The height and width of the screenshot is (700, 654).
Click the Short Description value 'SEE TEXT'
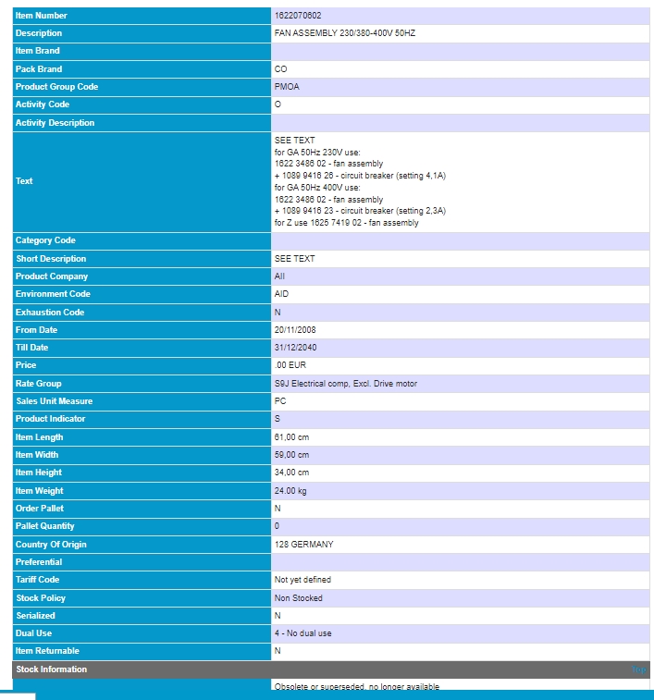point(294,259)
